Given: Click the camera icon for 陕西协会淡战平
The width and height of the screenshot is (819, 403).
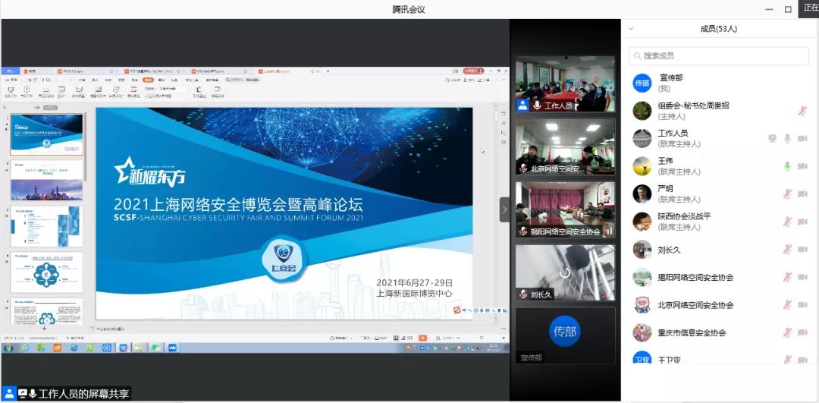Looking at the screenshot, I should 802,222.
